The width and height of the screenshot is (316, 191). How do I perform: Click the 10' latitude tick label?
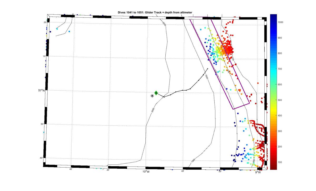pos(45,56)
